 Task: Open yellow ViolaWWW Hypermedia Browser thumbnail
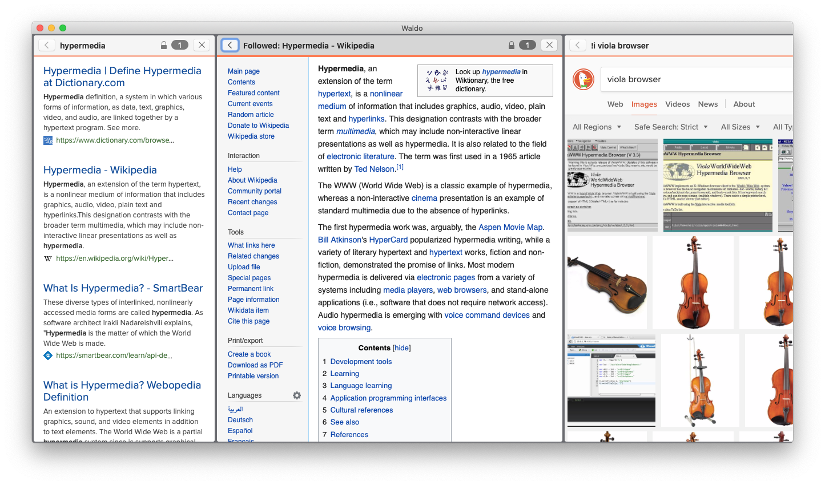[x=718, y=185]
